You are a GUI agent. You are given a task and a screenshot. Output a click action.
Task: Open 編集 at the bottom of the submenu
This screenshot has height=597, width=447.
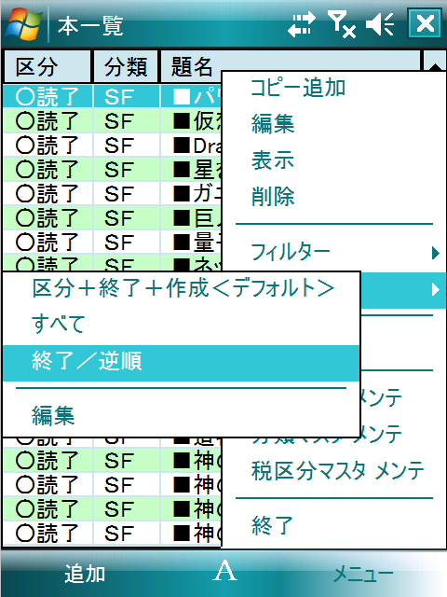click(x=53, y=415)
